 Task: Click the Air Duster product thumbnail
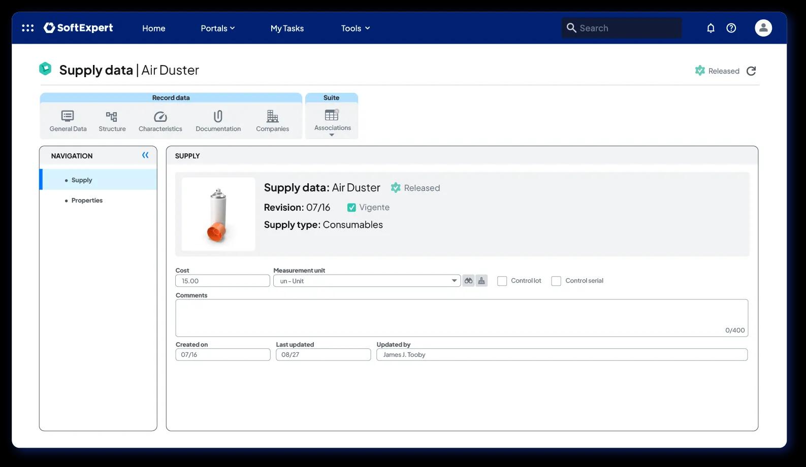point(218,214)
